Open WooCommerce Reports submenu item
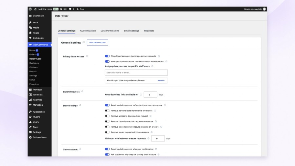This screenshot has height=166, width=295. point(33,71)
